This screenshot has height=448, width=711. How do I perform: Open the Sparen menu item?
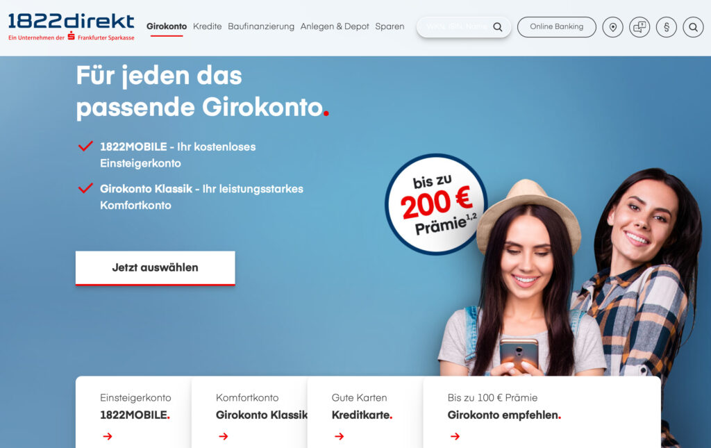pos(390,26)
